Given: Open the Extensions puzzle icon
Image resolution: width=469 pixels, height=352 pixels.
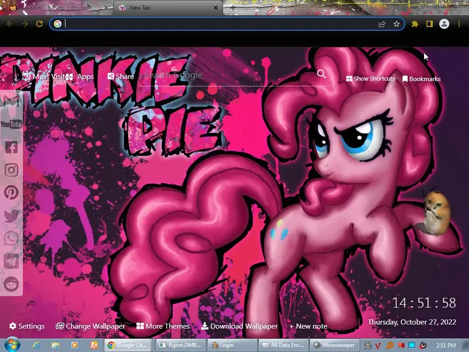Looking at the screenshot, I should click(x=415, y=24).
